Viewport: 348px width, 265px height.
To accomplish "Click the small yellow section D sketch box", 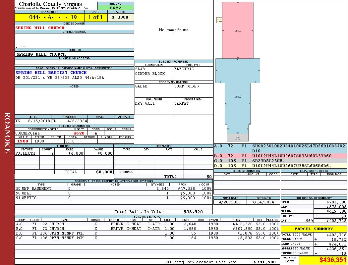I will tap(219, 21).
